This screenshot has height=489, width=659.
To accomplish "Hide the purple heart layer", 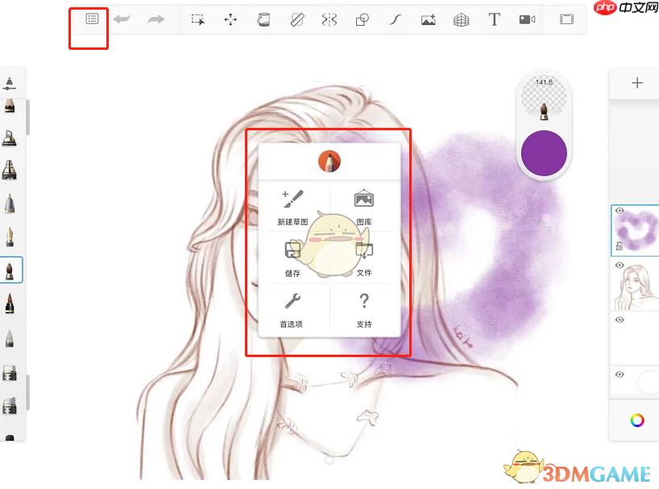I will coord(620,211).
